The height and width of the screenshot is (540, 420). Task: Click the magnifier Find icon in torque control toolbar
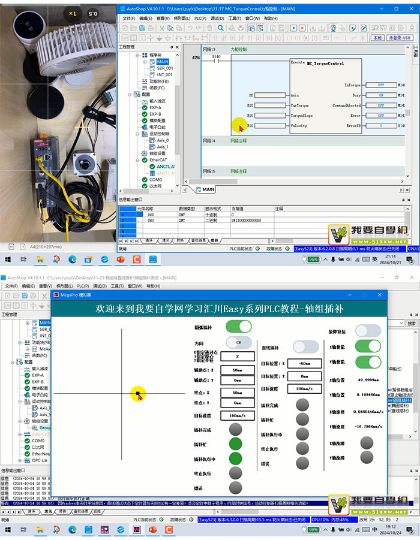tap(221, 28)
